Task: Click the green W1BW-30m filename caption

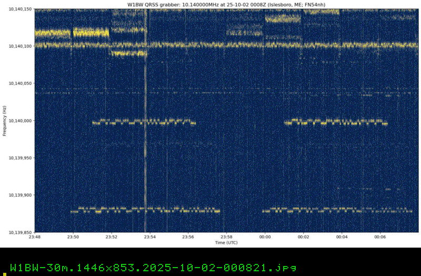Action: click(x=153, y=267)
